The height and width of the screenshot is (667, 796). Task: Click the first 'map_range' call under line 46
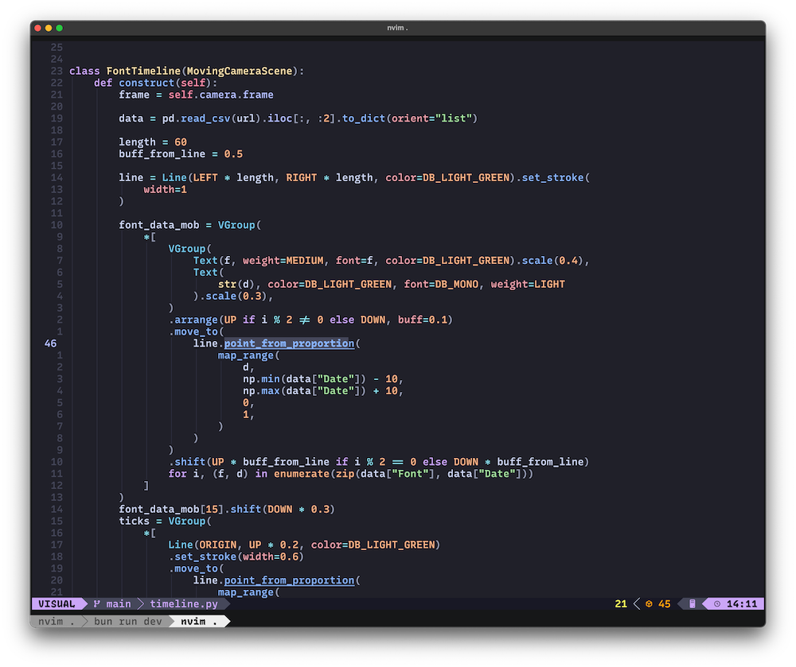click(246, 355)
